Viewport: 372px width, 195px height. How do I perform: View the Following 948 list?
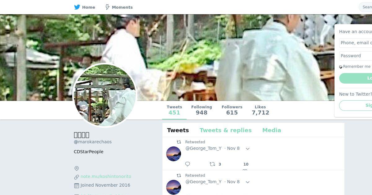pos(201,110)
